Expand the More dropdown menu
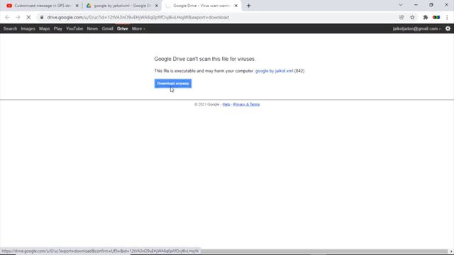454x255 pixels. [138, 28]
